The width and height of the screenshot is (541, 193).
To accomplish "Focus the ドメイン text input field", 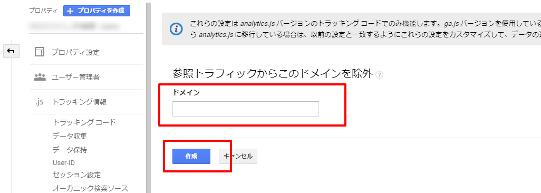I will [246, 109].
